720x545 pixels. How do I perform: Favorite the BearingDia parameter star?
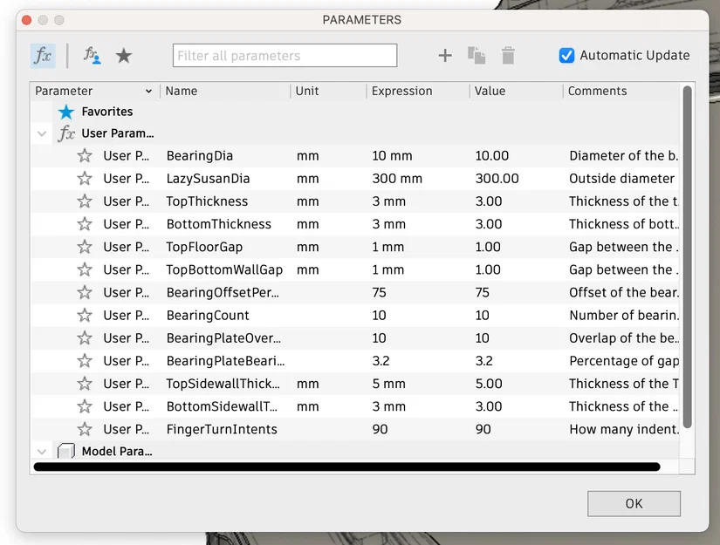click(x=85, y=156)
